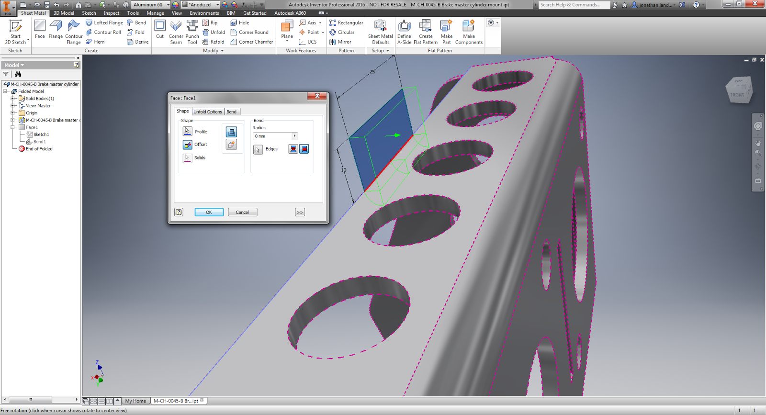Image resolution: width=766 pixels, height=415 pixels.
Task: Click the Circular pattern tool
Action: tap(342, 32)
